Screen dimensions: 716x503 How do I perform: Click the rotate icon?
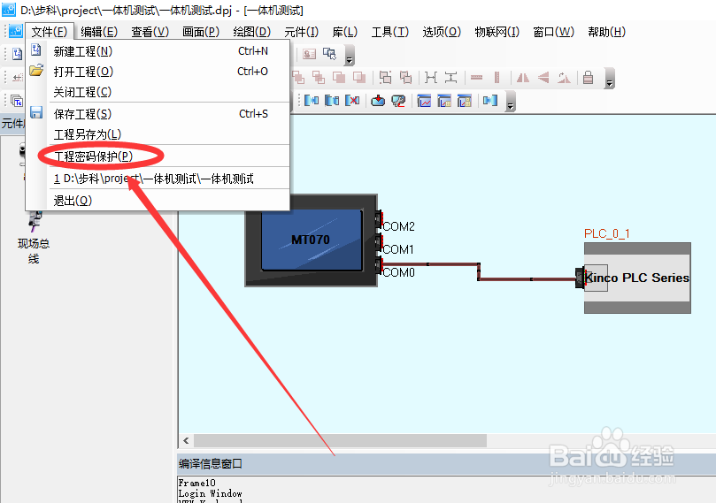pyautogui.click(x=564, y=78)
